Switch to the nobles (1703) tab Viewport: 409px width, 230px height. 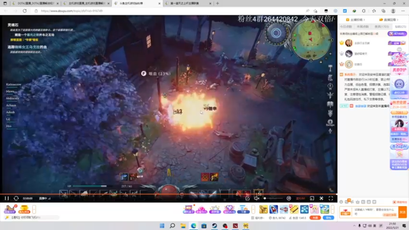[x=381, y=27]
